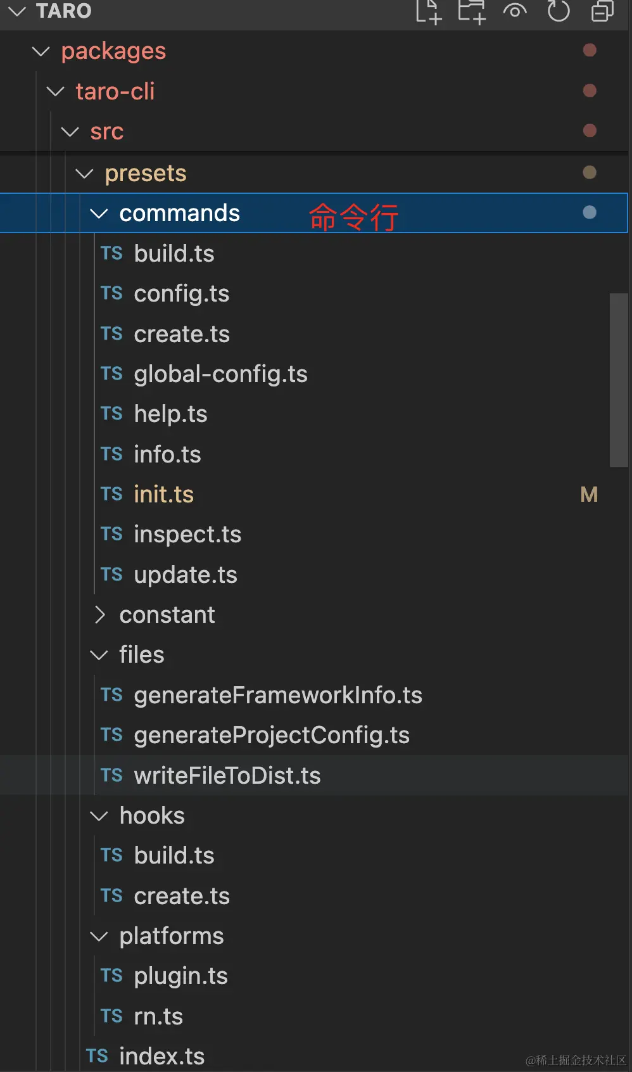Collapse the packages folder chevron
Screen dimensions: 632x1072
coord(41,51)
